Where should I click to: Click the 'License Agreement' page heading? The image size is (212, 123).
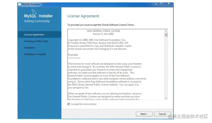pyautogui.click(x=83, y=16)
